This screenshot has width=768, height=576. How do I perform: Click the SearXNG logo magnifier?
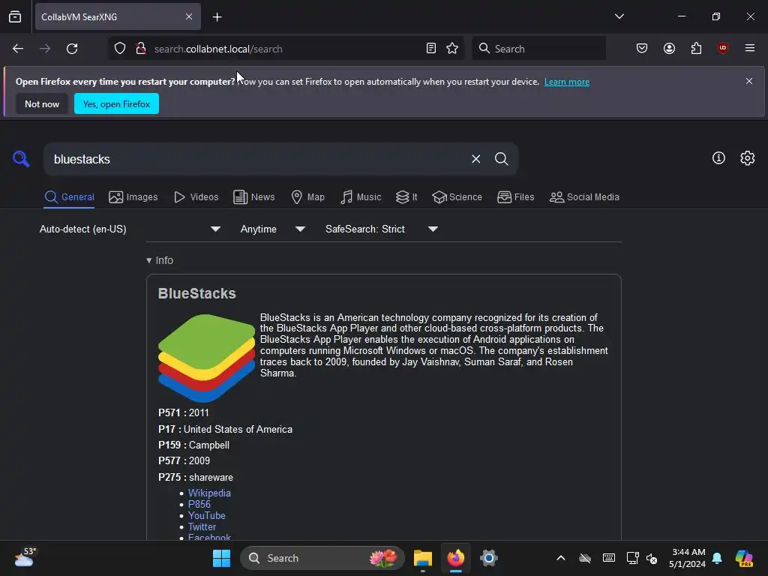[x=21, y=159]
